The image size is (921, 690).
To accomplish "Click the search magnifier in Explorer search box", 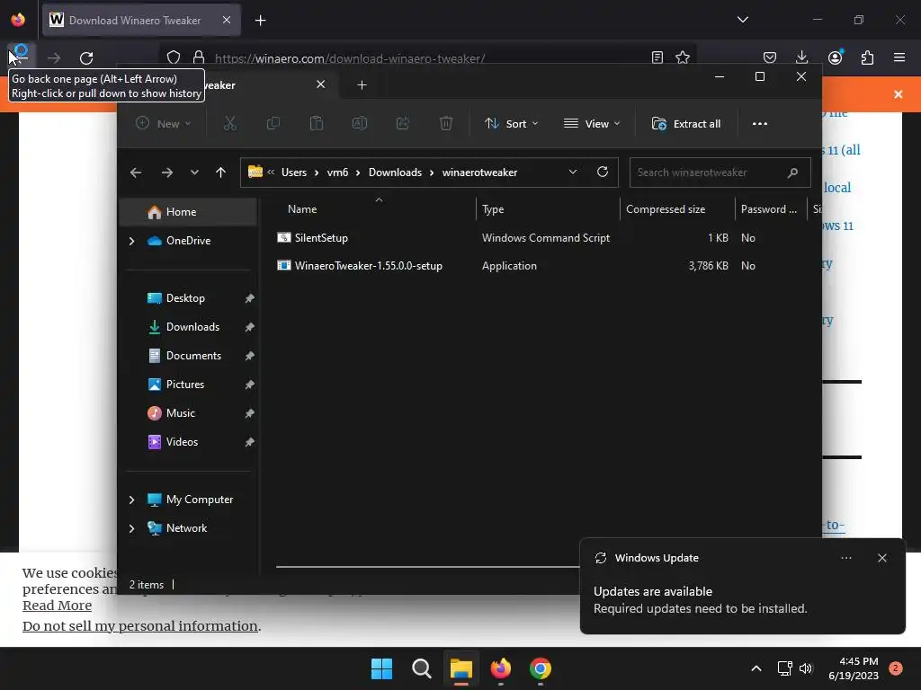I will pos(792,172).
